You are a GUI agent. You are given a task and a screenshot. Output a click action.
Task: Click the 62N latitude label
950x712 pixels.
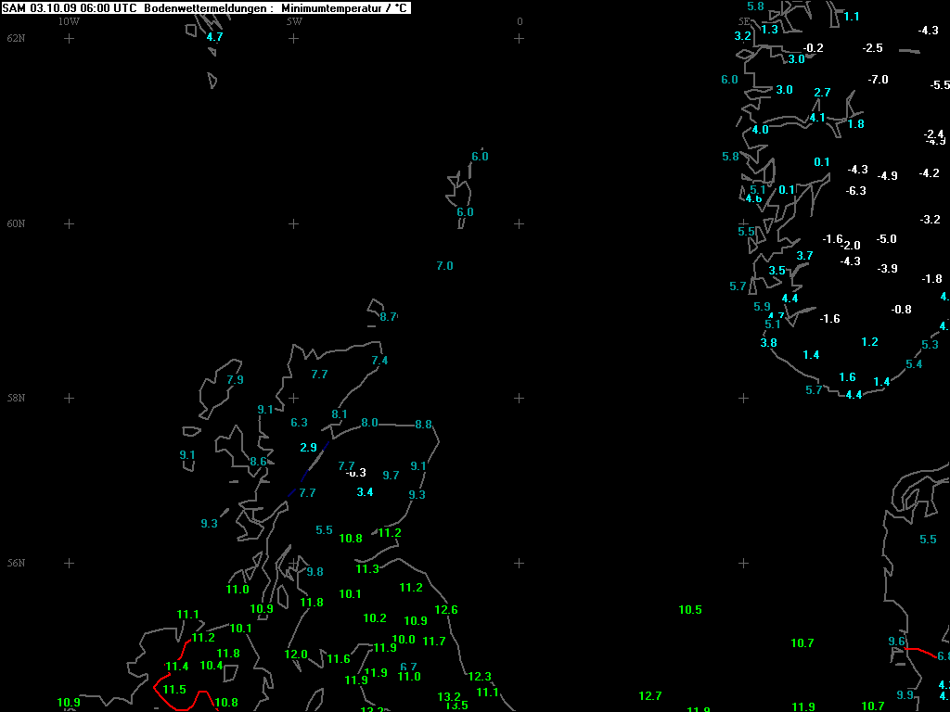pos(16,38)
